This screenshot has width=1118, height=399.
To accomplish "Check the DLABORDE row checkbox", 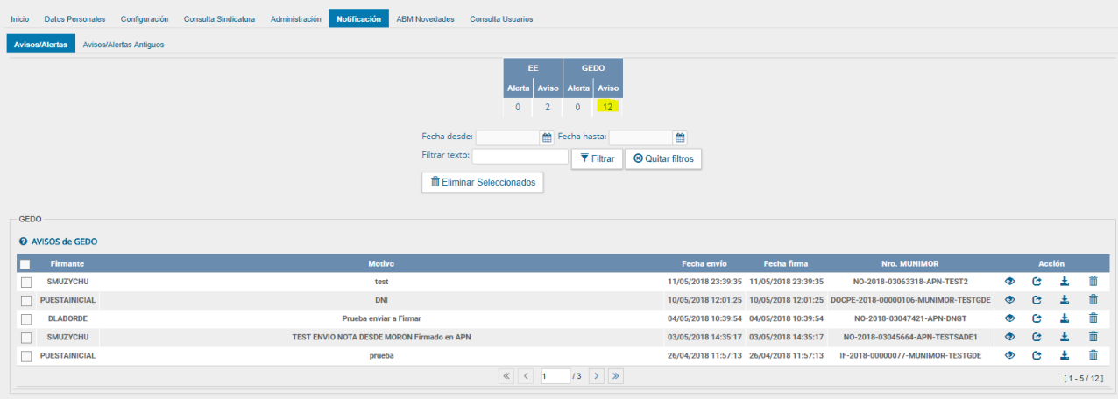I will pyautogui.click(x=26, y=319).
